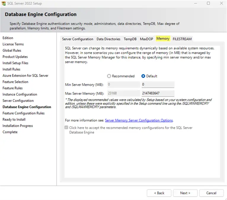227x200 pixels.
Task: Click the SQL Server Setup title bar icon
Action: click(4, 3)
